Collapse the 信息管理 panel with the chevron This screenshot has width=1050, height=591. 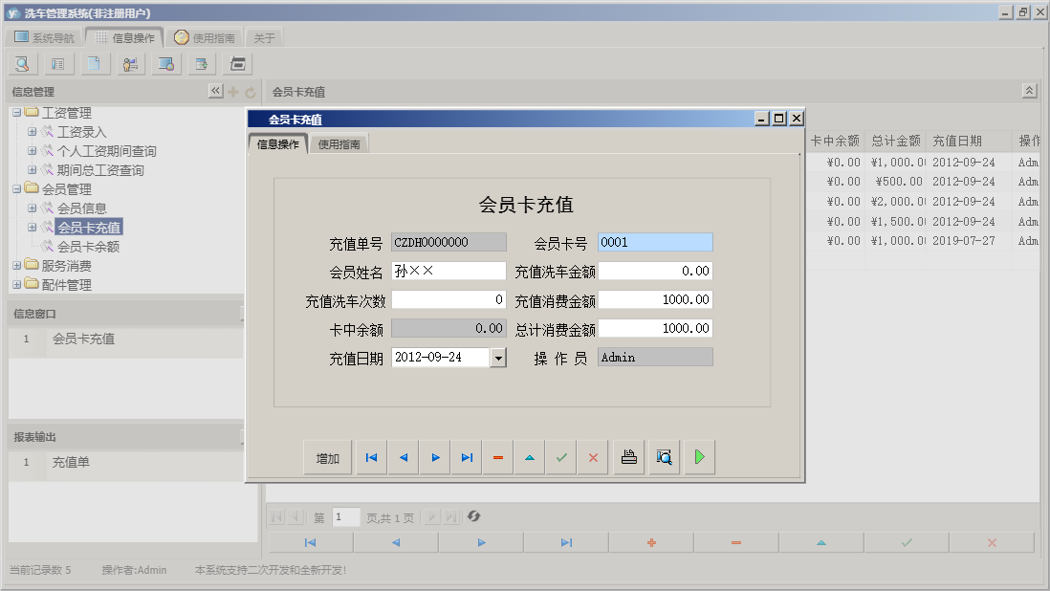click(x=216, y=89)
